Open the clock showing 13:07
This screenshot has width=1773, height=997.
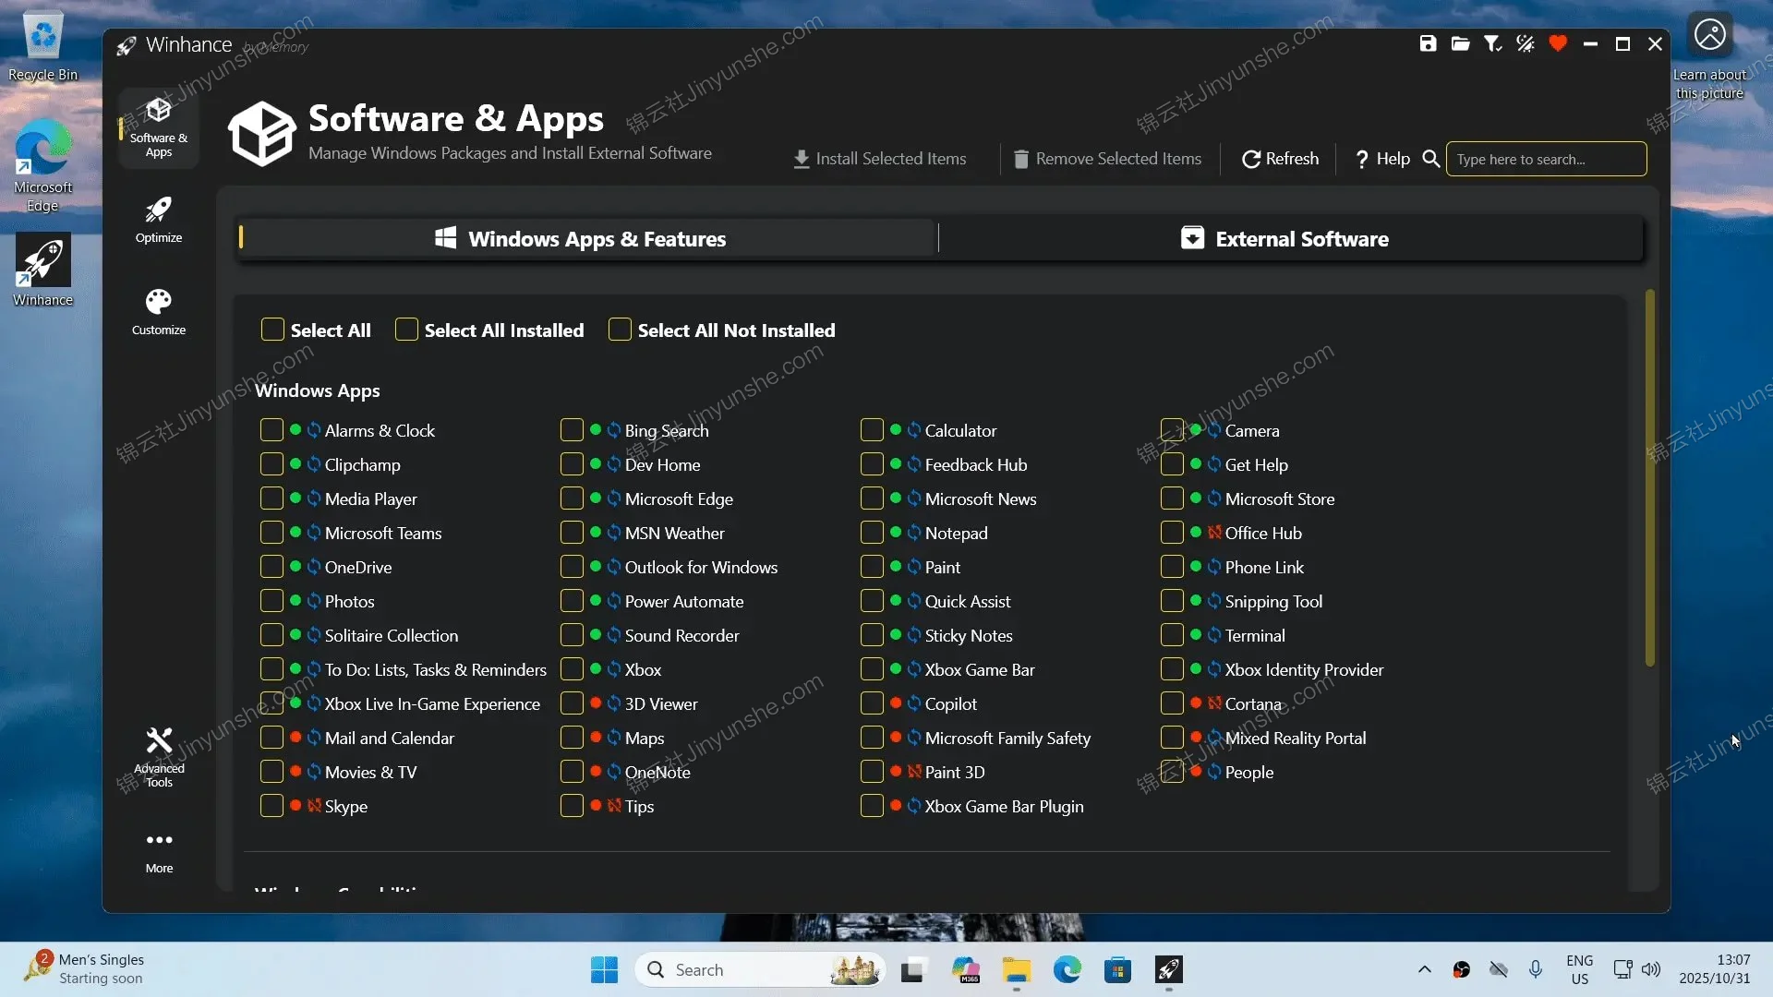[1715, 969]
